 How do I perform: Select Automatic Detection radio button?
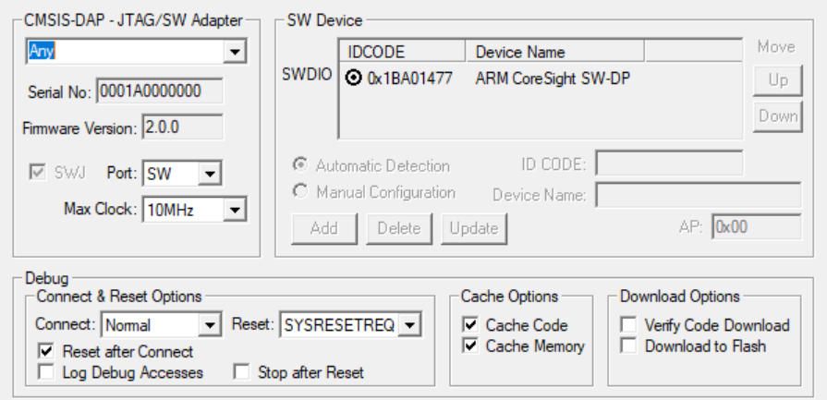(x=300, y=165)
